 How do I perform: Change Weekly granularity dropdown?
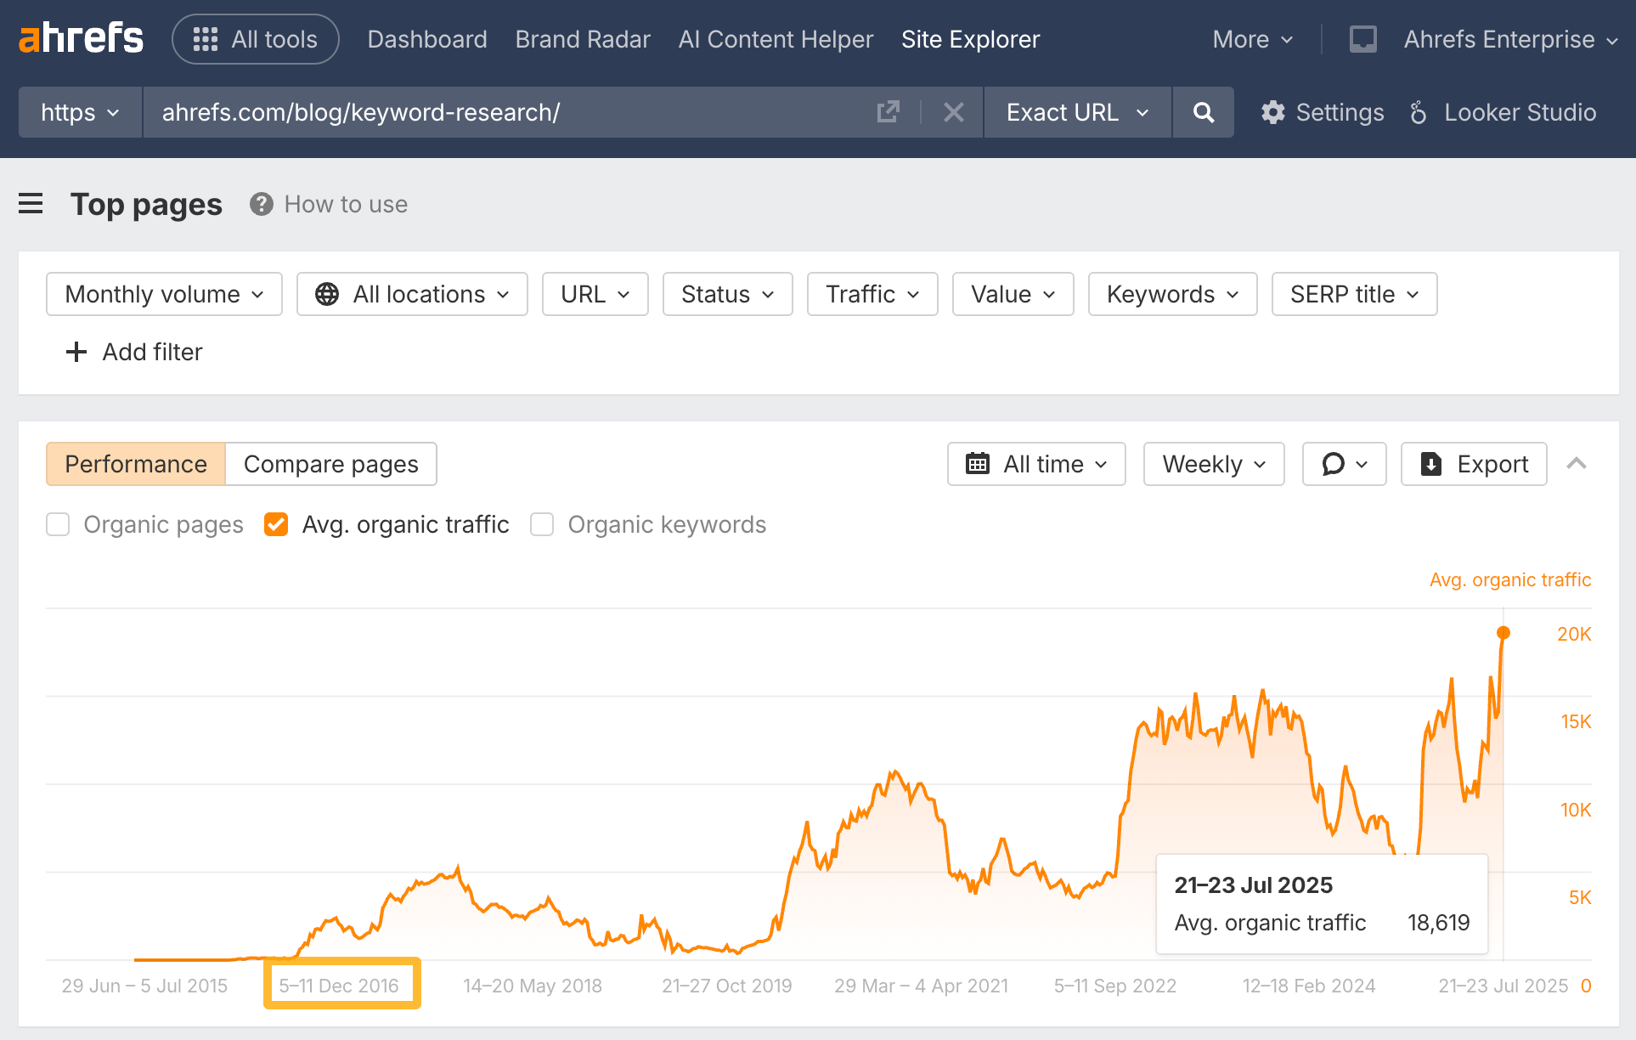[1213, 464]
